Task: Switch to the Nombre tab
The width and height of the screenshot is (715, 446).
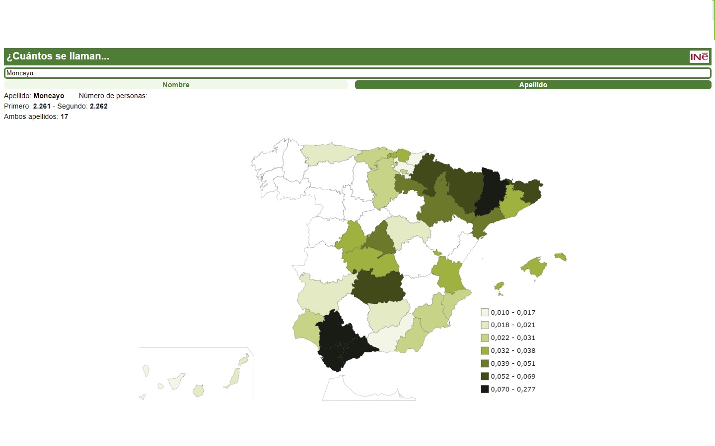Action: (x=176, y=85)
